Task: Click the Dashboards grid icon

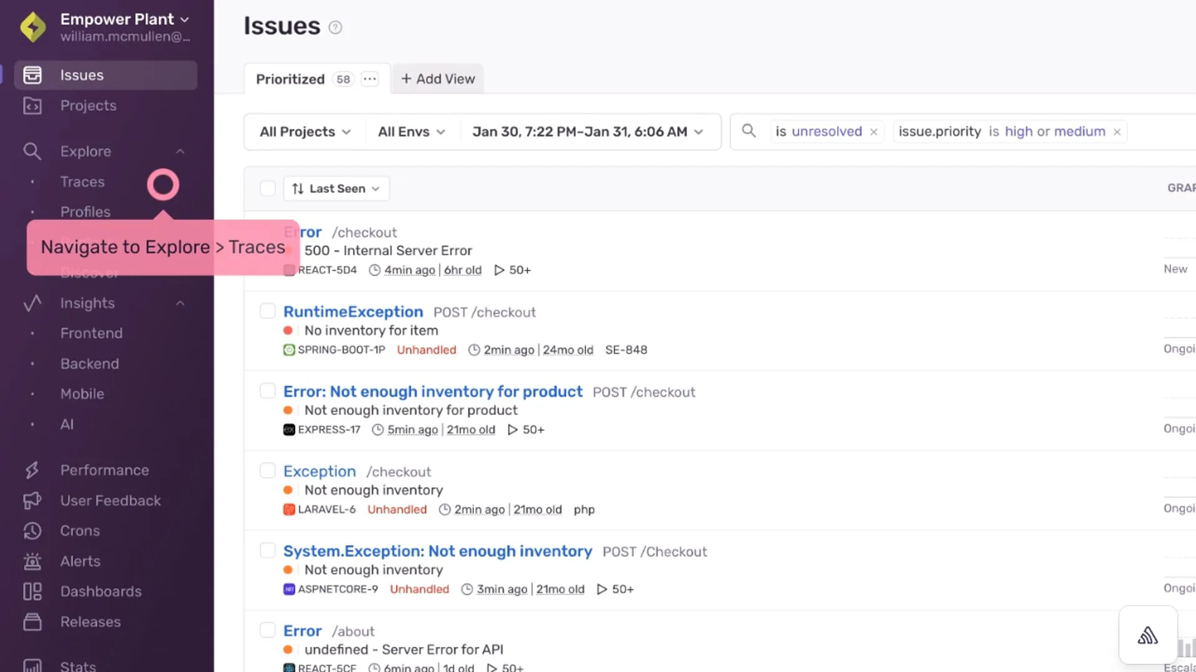Action: click(32, 592)
